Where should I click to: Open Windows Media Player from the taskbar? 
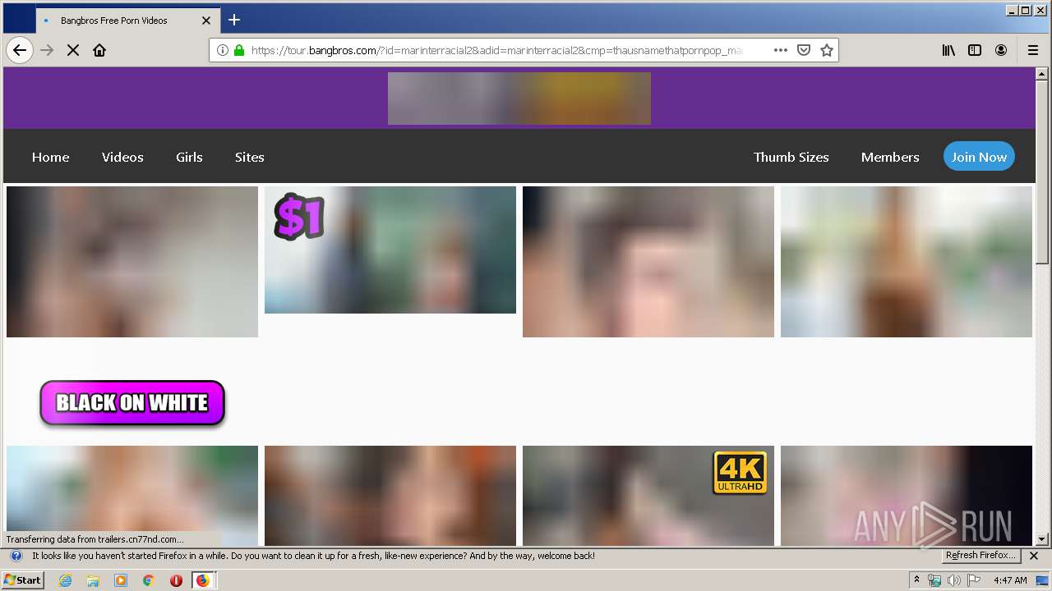click(x=121, y=580)
